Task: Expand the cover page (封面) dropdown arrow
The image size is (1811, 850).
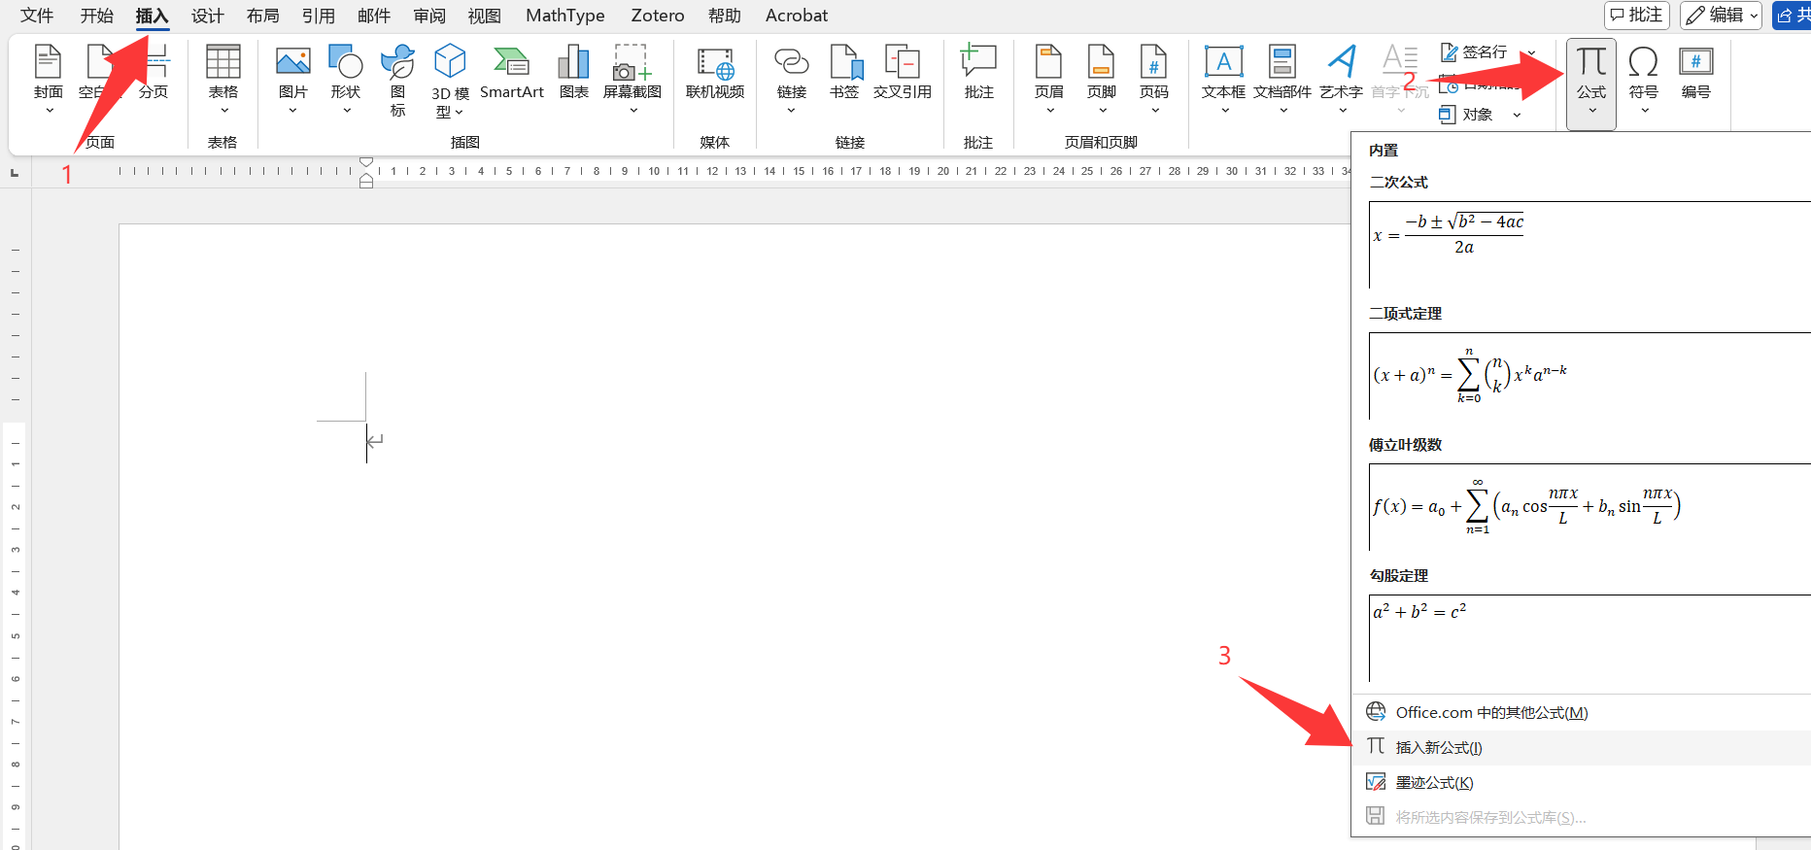Action: 48,111
